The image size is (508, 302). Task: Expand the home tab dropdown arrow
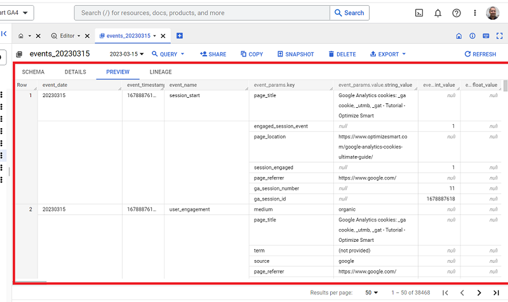(29, 36)
